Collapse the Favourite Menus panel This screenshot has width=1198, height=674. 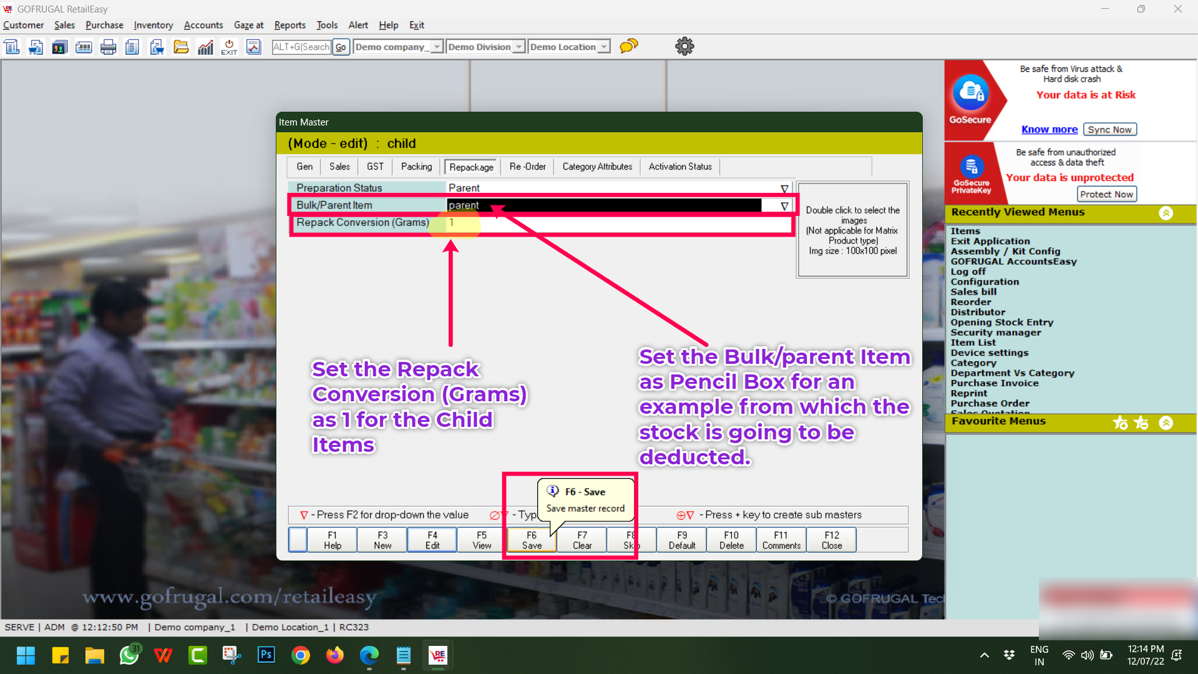1166,422
